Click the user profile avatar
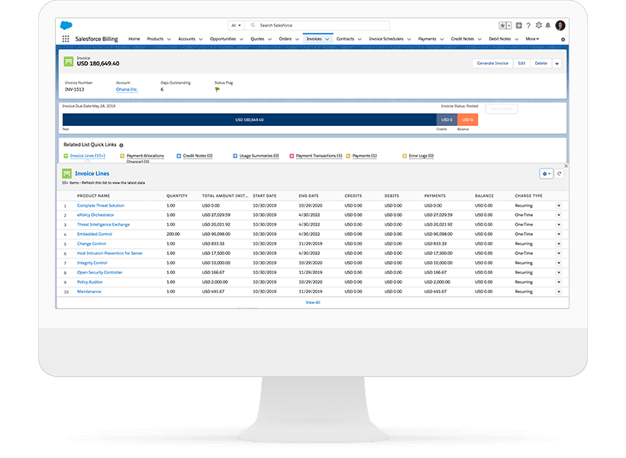 tap(560, 25)
